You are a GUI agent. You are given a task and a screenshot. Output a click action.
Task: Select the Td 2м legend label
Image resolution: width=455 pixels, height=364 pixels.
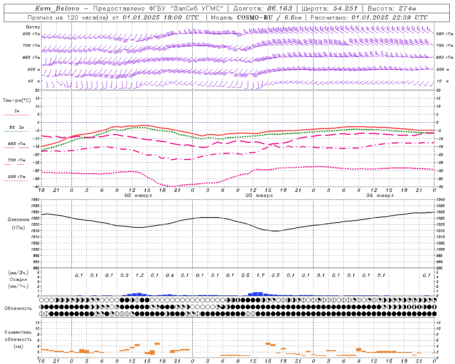tap(16, 127)
